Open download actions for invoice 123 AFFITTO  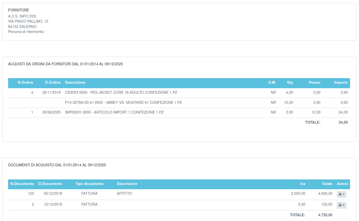(341, 194)
